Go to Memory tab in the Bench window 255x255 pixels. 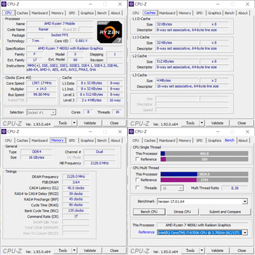(185, 140)
